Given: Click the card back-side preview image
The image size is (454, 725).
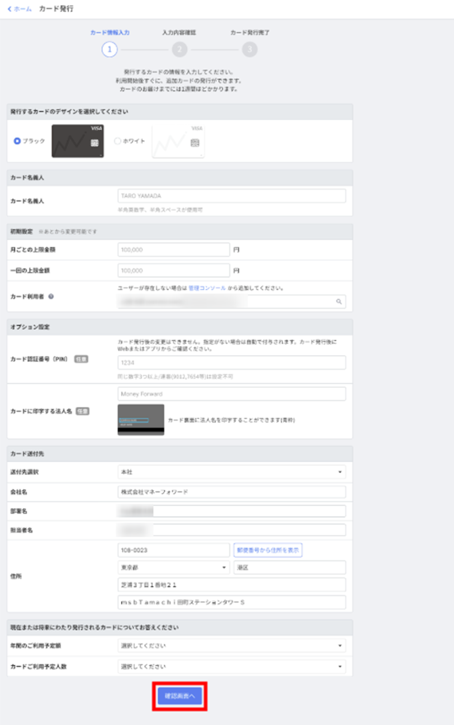Looking at the screenshot, I should pyautogui.click(x=141, y=420).
